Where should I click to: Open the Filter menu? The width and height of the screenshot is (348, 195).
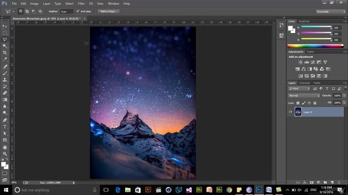click(81, 4)
